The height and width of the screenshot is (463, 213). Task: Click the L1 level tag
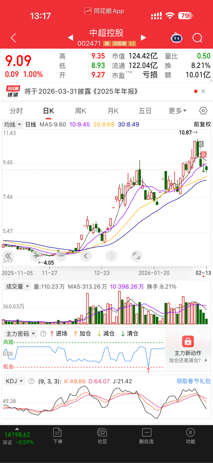(x=132, y=44)
